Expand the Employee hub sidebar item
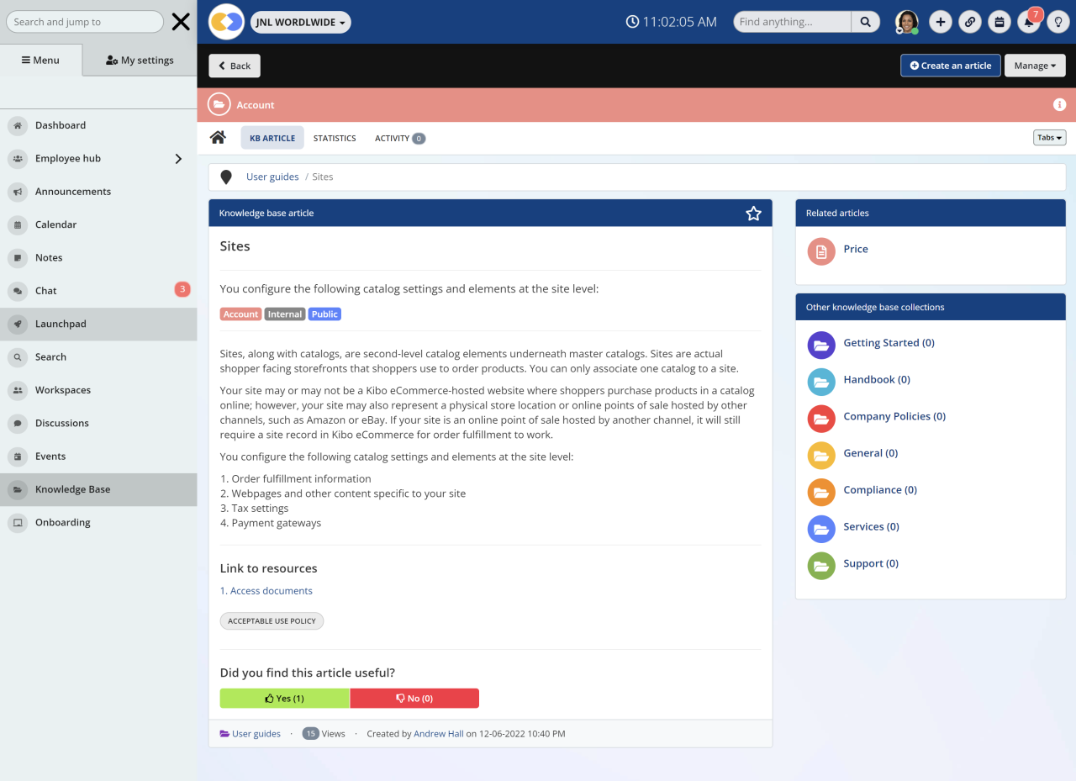 (x=177, y=158)
